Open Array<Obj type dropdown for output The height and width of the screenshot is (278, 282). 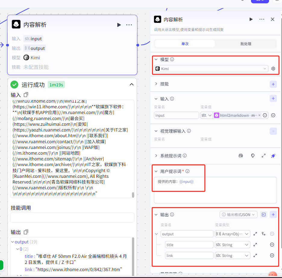click(232, 234)
